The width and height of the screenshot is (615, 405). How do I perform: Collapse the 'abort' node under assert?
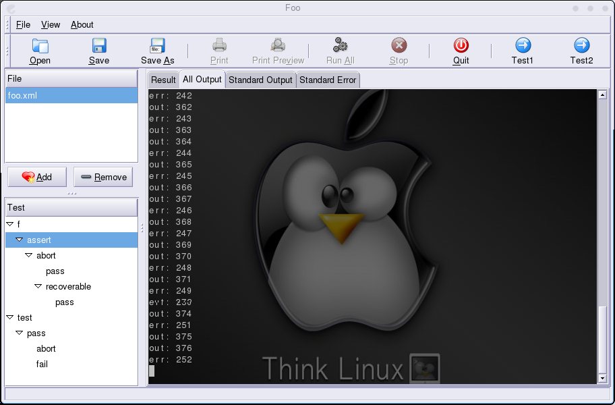(28, 255)
